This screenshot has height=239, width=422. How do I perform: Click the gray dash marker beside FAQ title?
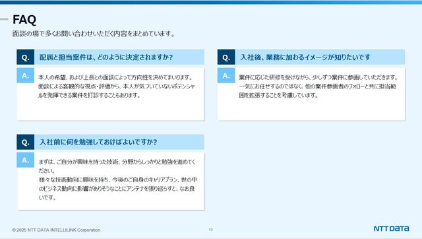[x=5, y=19]
